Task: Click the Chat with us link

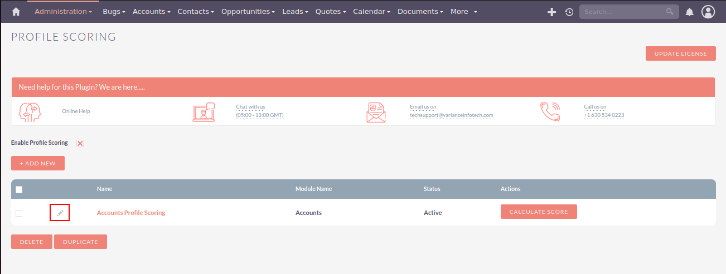Action: 250,106
